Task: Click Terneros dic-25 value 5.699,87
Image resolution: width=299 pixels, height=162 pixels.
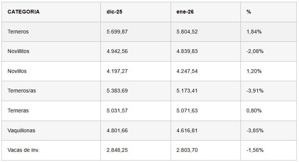Action: (x=117, y=32)
